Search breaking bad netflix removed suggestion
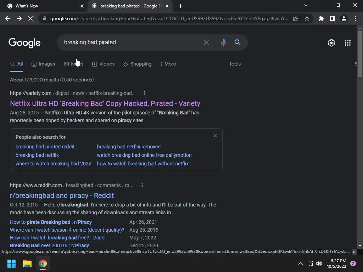 [x=129, y=147]
